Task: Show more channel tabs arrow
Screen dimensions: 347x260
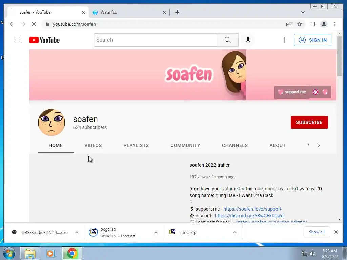Action: 318,145
